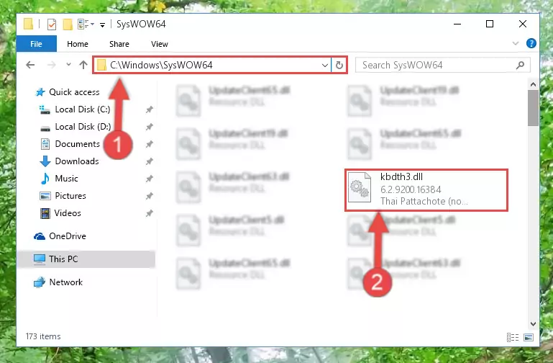Select OneDrive in the navigation pane
The height and width of the screenshot is (363, 553).
tap(68, 236)
